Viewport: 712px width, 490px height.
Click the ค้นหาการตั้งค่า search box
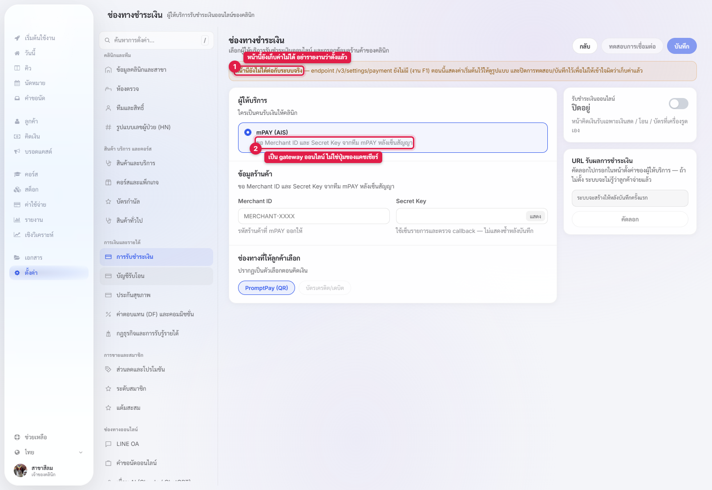(x=157, y=40)
